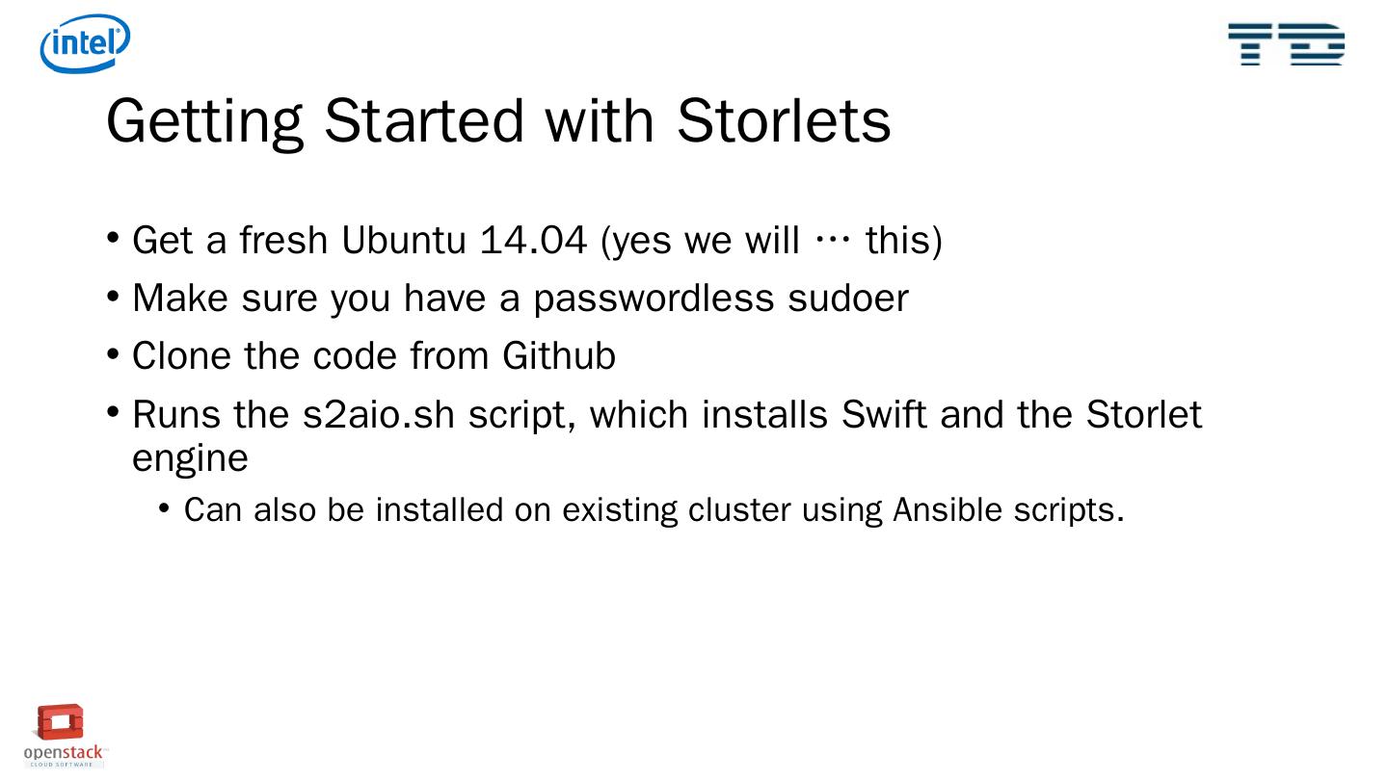Select the "Make sure you have a passwordless sudoer" line

pos(520,298)
